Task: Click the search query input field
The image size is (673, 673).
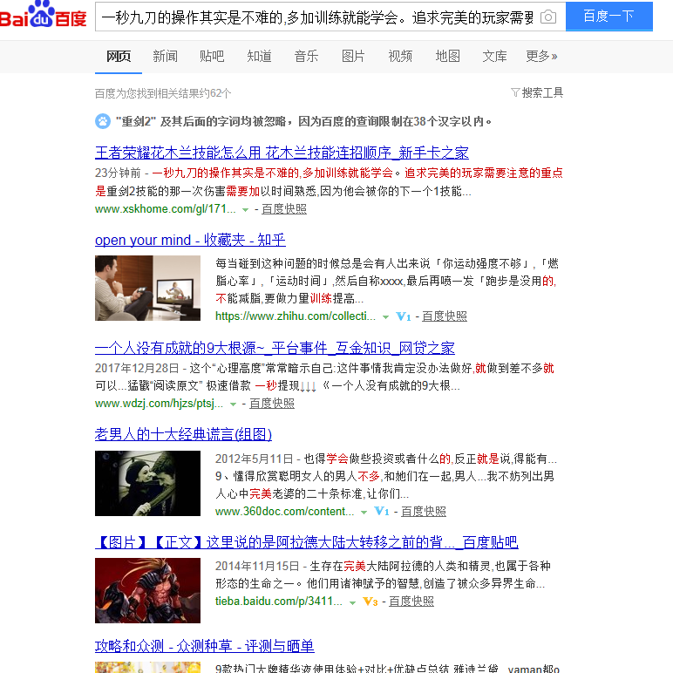Action: [317, 17]
